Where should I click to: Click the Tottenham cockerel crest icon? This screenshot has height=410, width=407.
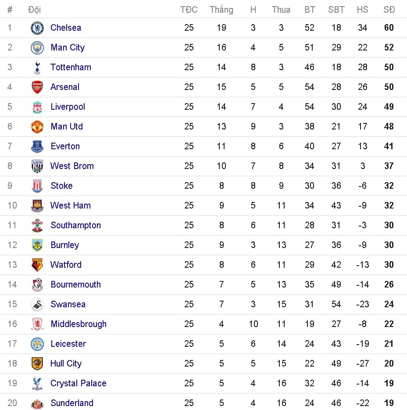[x=37, y=68]
